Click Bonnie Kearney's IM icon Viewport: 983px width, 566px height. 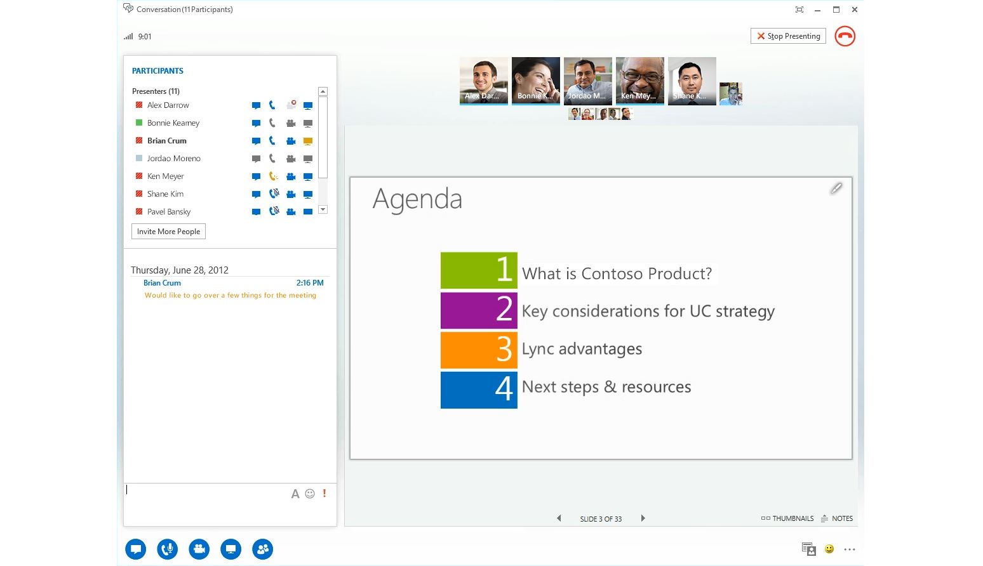tap(256, 123)
